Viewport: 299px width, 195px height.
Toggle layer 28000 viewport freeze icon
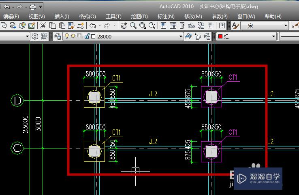click(80, 36)
